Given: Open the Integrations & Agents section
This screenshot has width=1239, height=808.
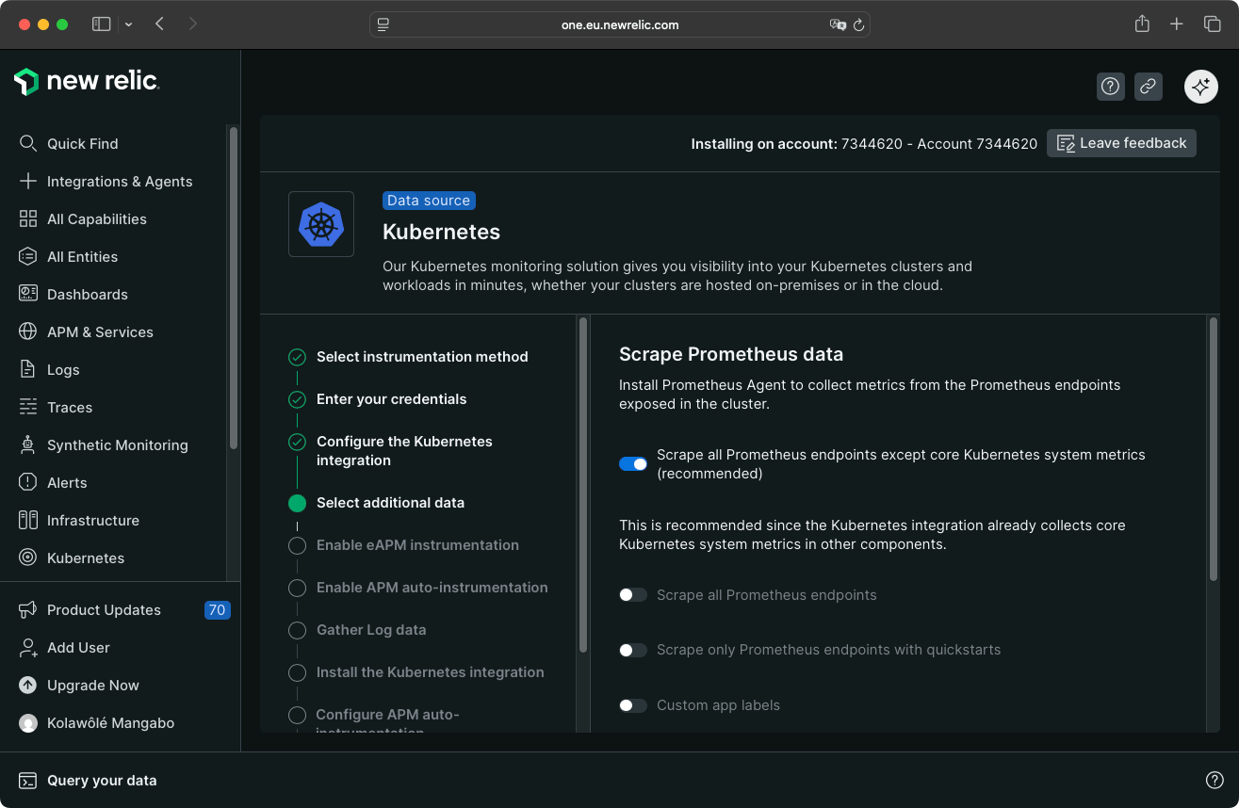Looking at the screenshot, I should click(119, 181).
